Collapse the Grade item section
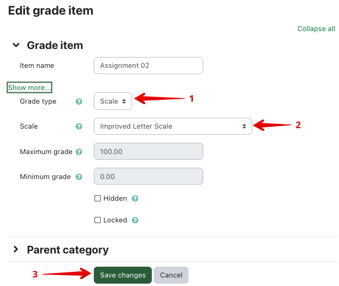 tap(16, 45)
